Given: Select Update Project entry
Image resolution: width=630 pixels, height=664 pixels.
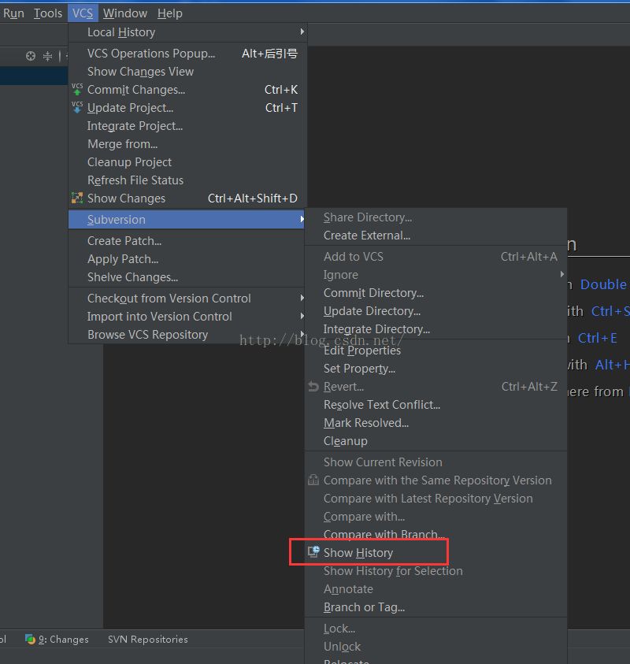Looking at the screenshot, I should coord(187,108).
